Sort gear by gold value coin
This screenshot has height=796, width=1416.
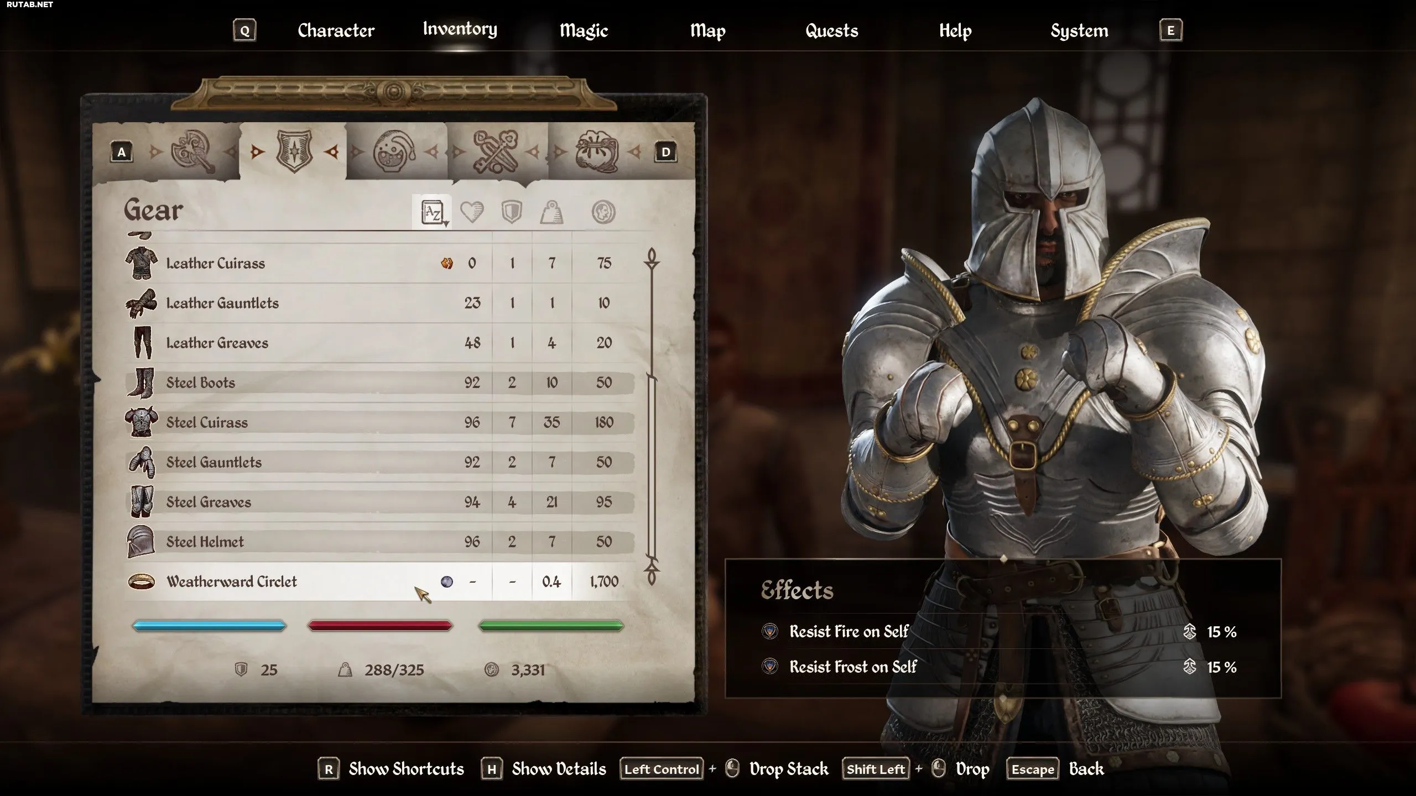(603, 212)
